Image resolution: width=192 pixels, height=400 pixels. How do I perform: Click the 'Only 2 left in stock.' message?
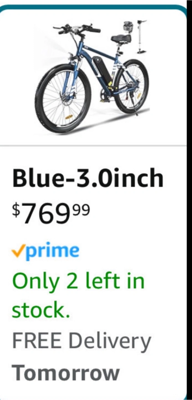pos(78,295)
